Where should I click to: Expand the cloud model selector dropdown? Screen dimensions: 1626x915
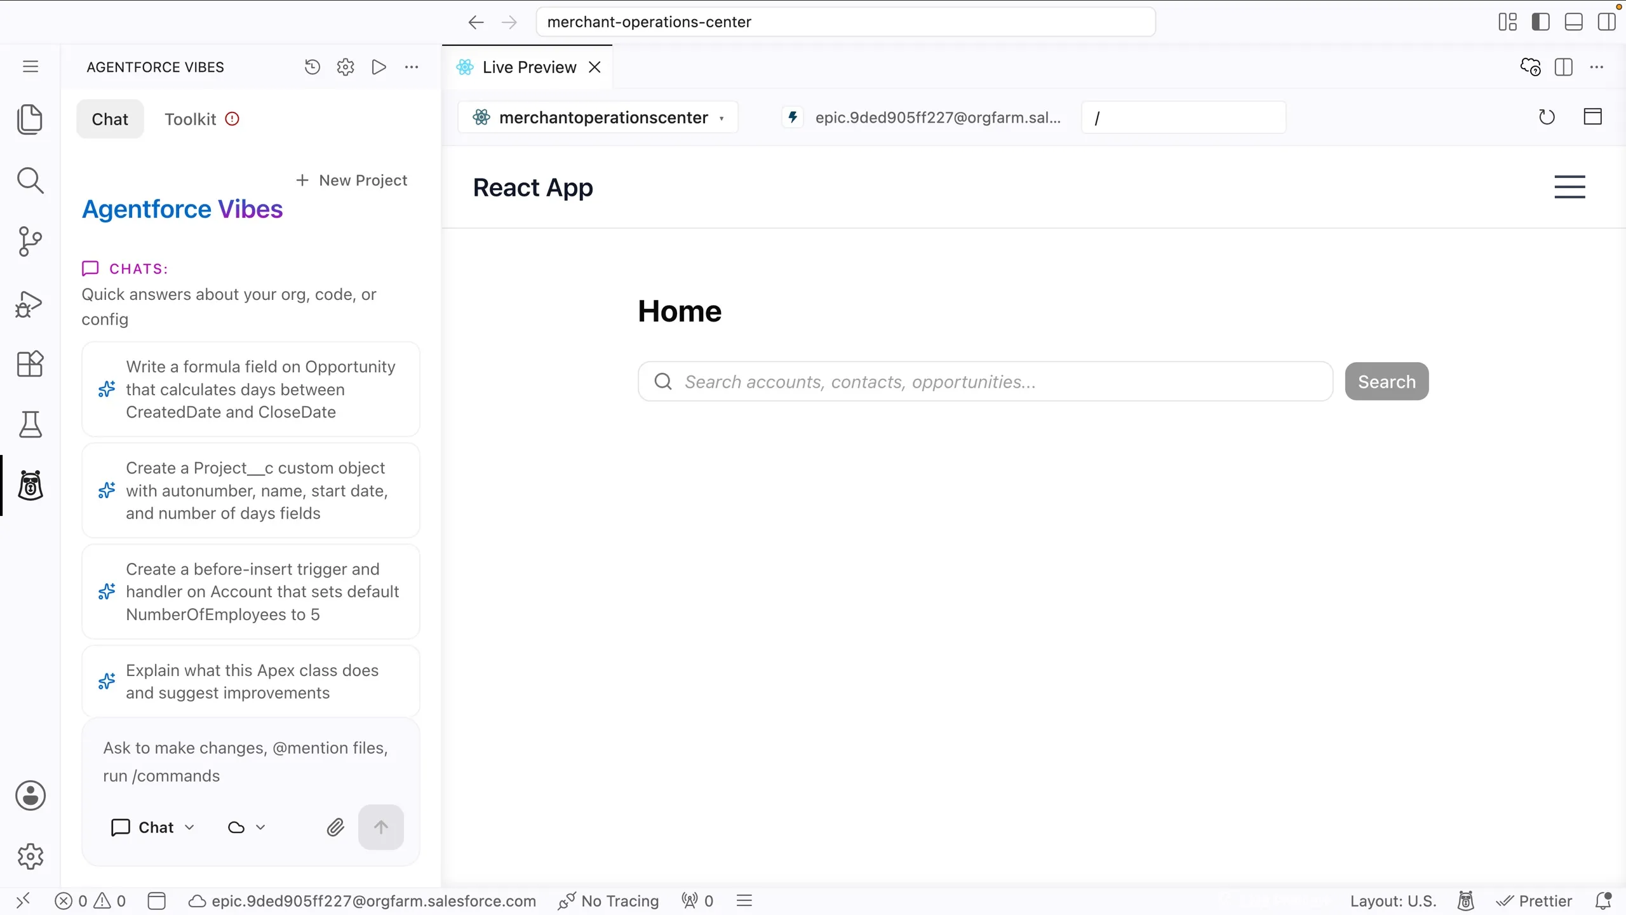coord(246,827)
